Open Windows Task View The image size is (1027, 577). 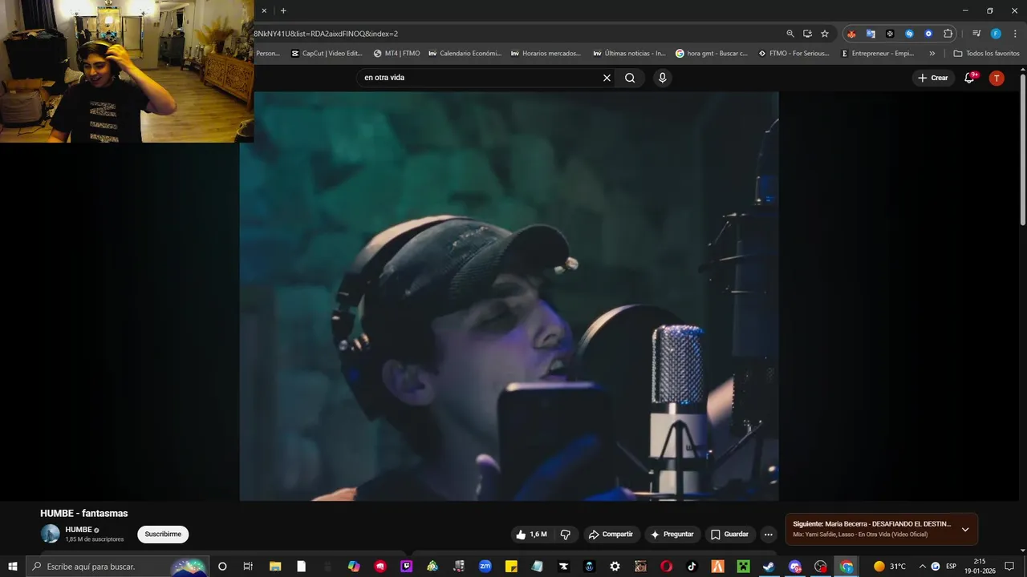point(248,567)
